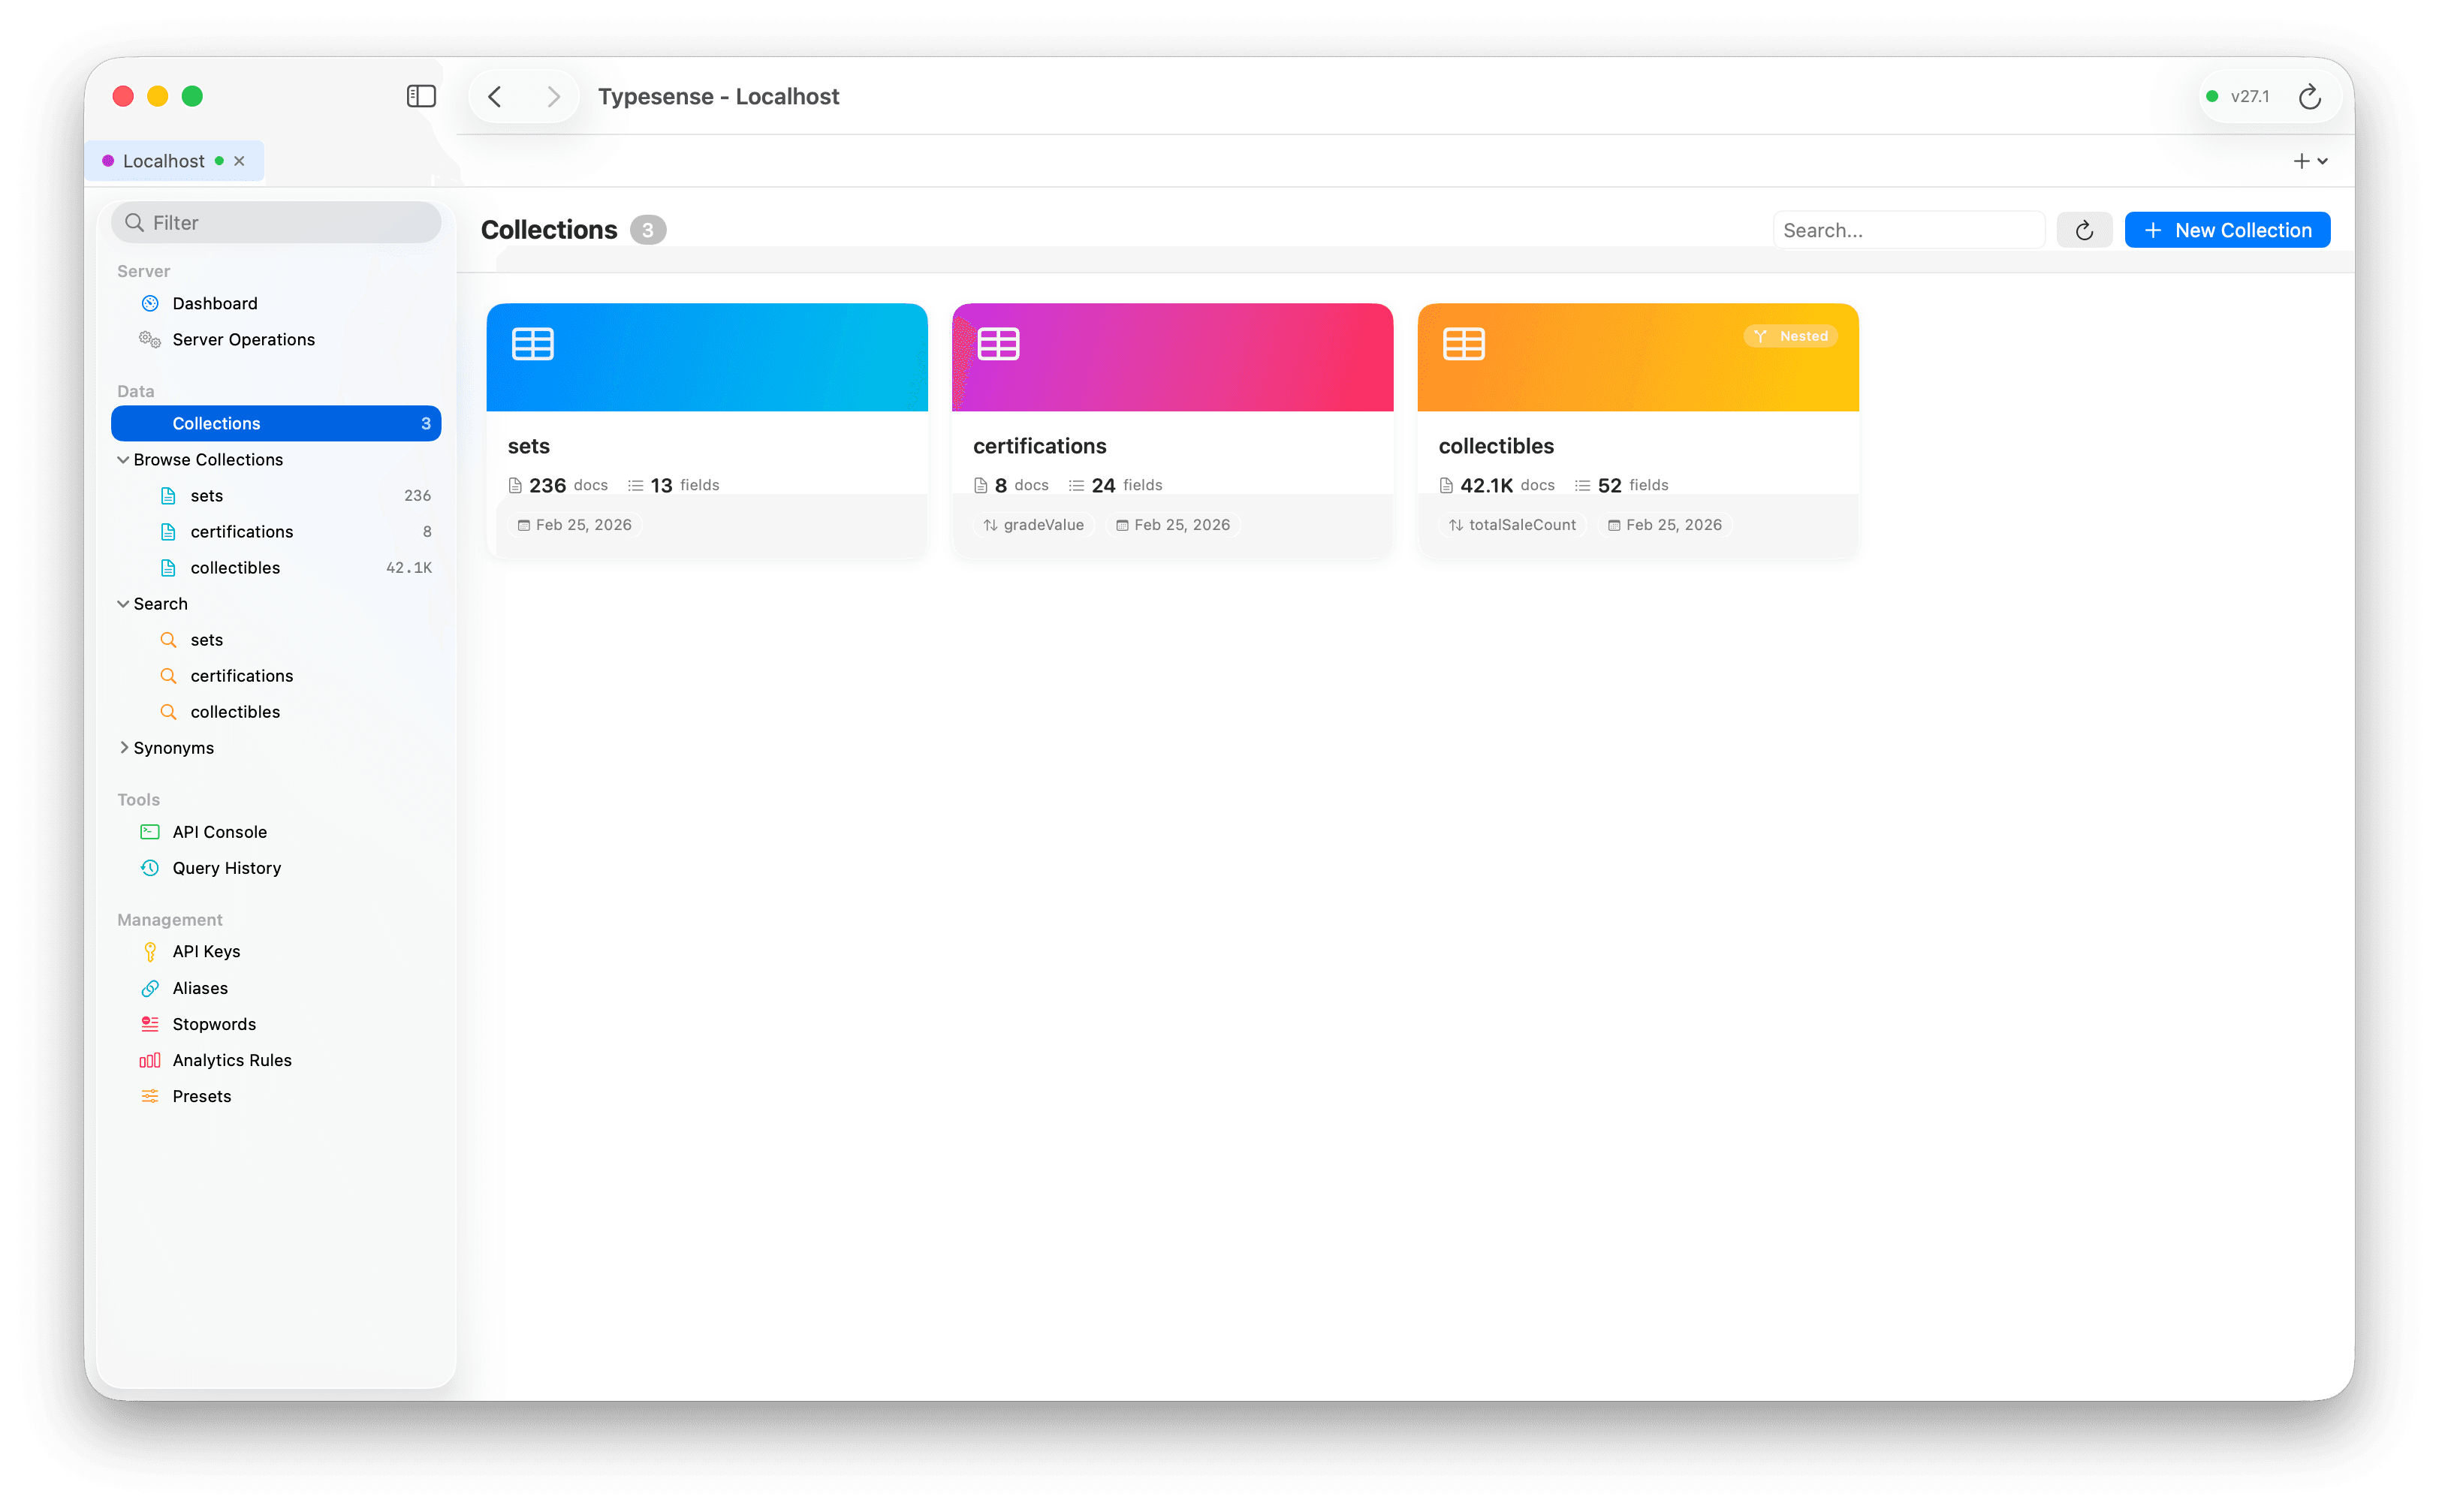
Task: Click the New Collection button
Action: coord(2227,230)
